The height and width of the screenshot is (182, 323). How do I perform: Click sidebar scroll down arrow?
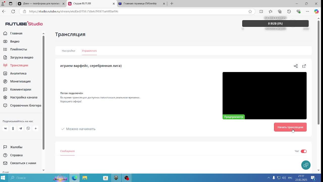point(43,170)
